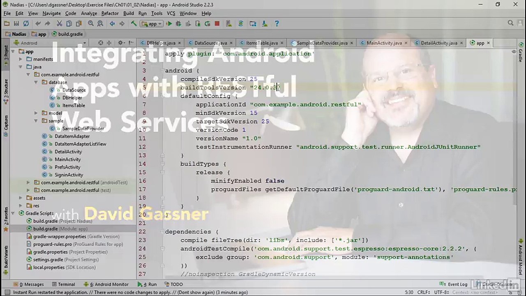
Task: Expand the model package node
Action: pyautogui.click(x=36, y=113)
